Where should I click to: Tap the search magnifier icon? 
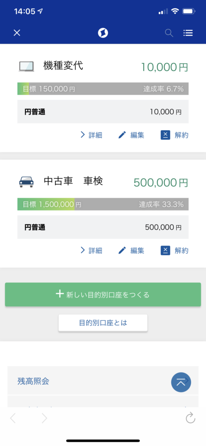pyautogui.click(x=169, y=33)
